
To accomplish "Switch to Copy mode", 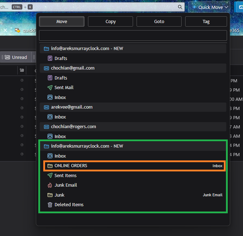I will [x=110, y=22].
